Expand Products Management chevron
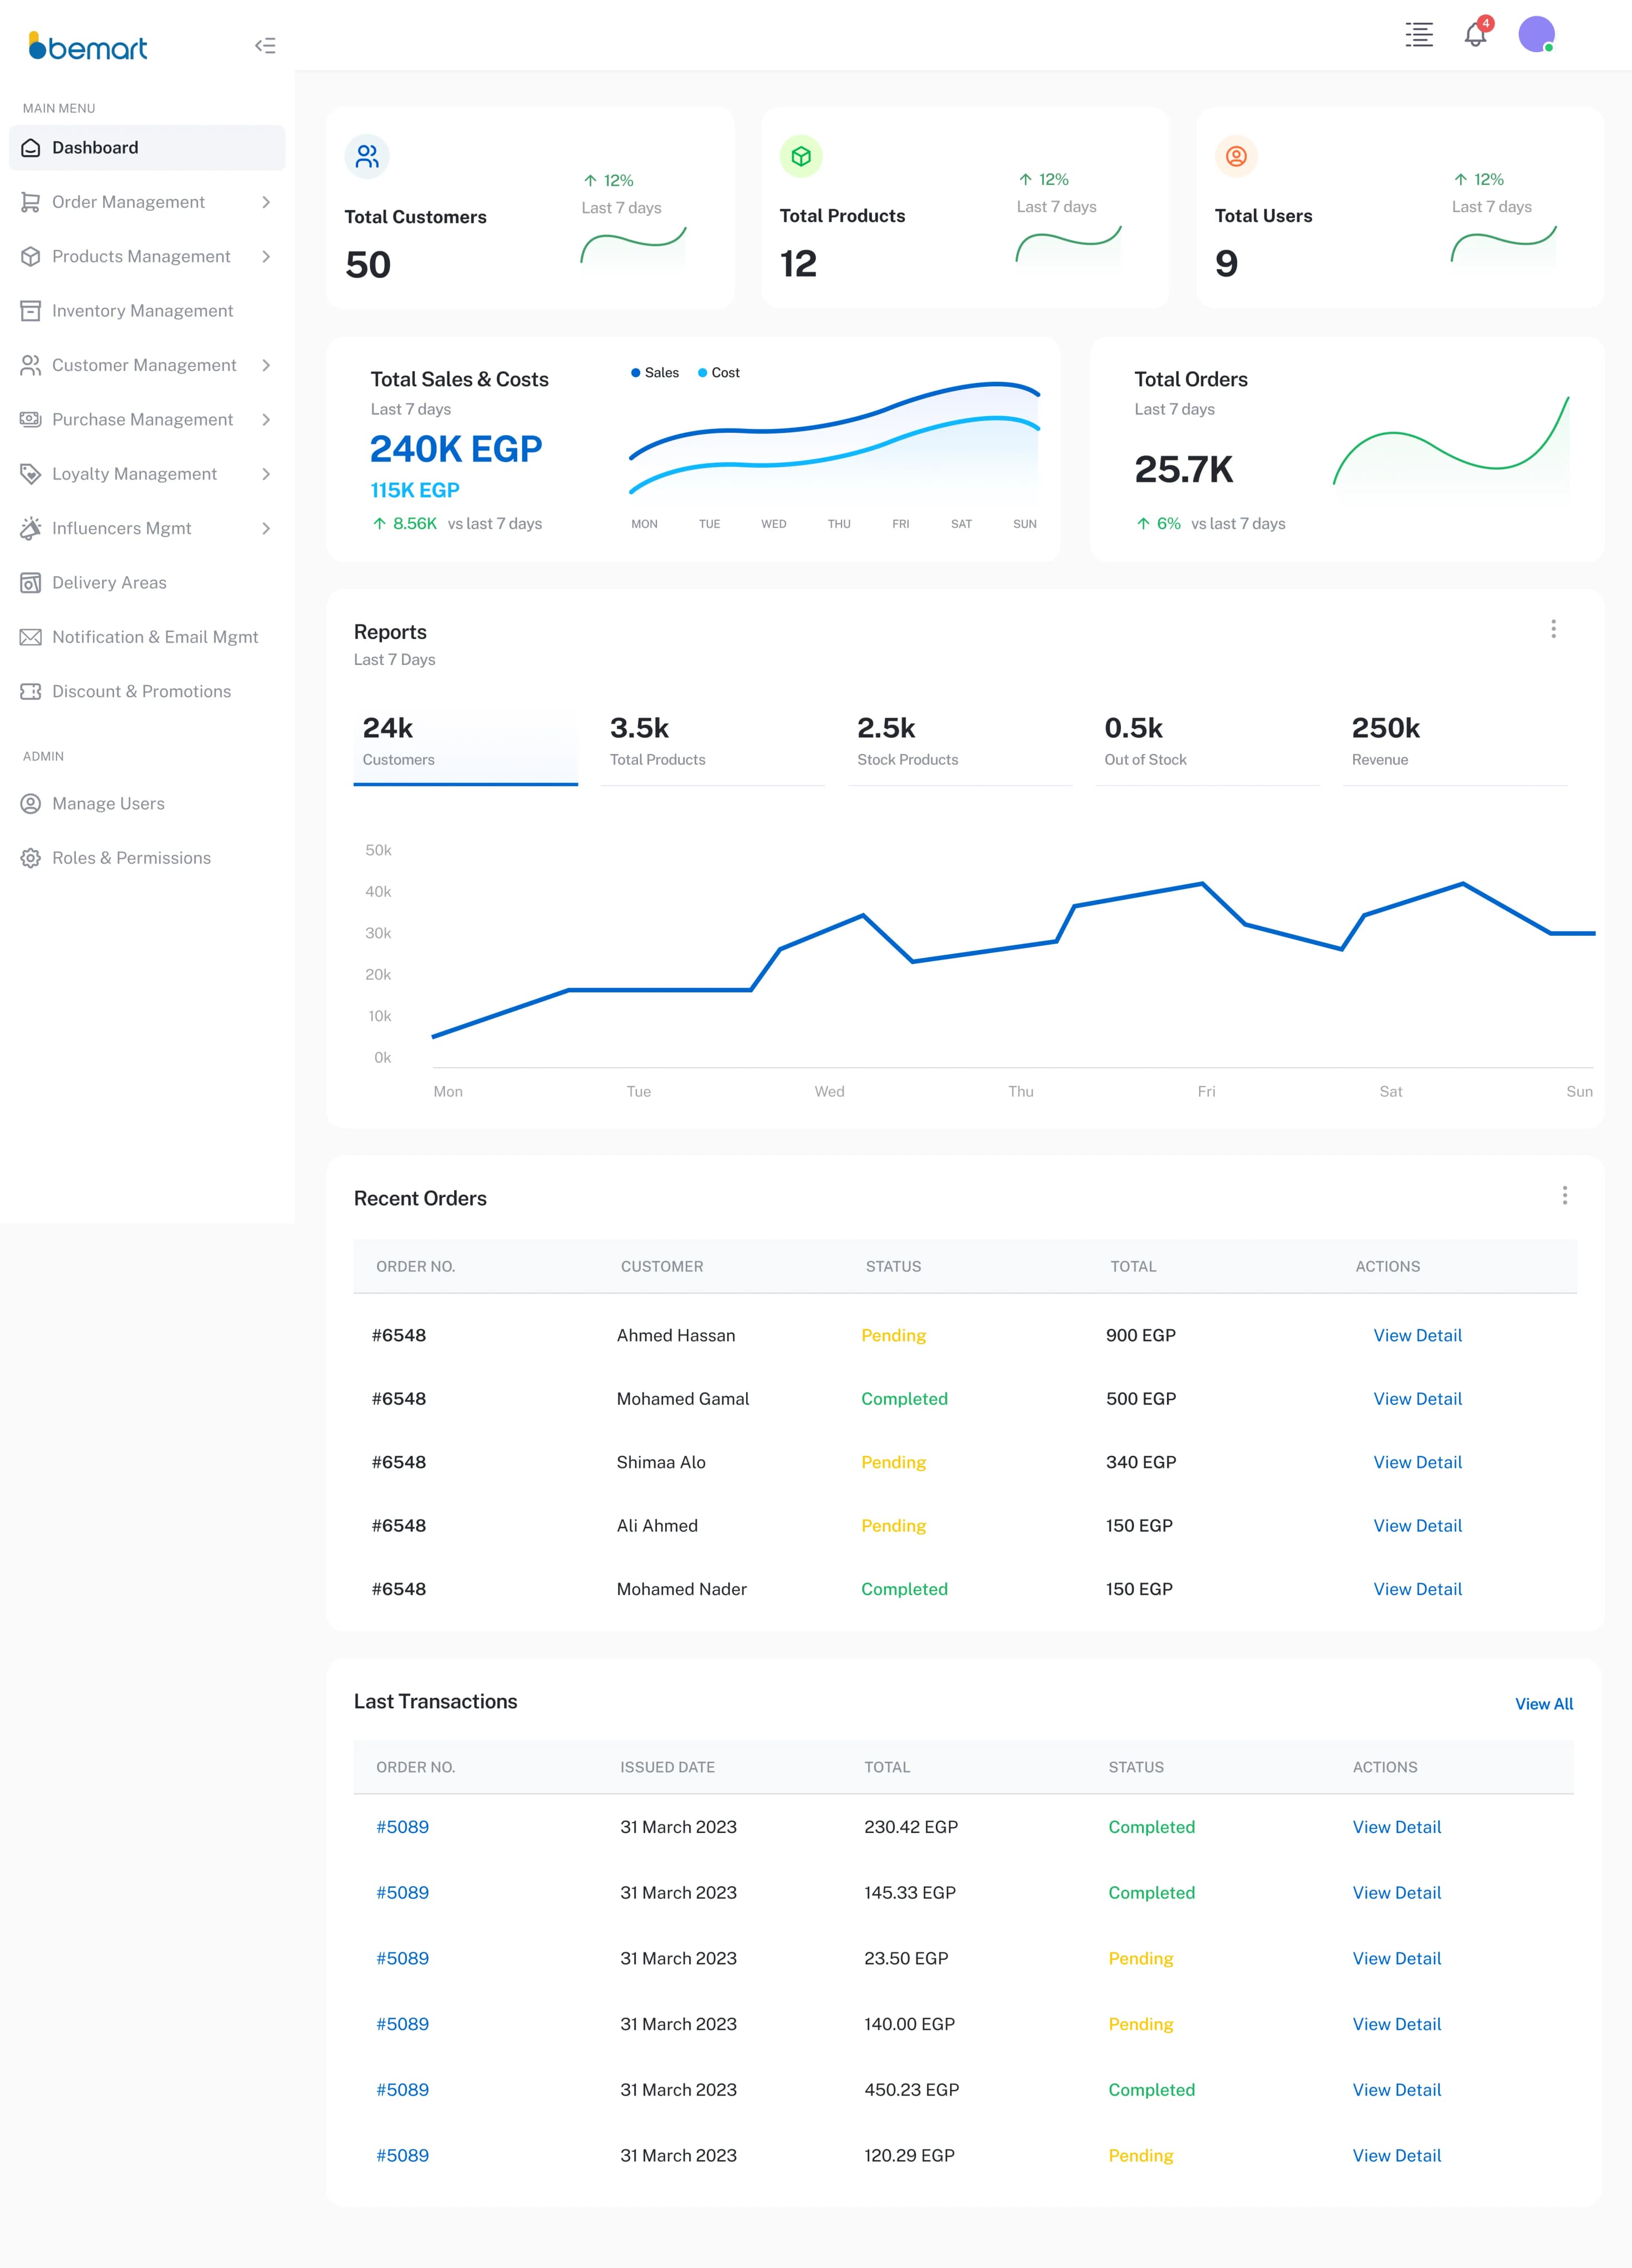This screenshot has height=2268, width=1632. [266, 256]
